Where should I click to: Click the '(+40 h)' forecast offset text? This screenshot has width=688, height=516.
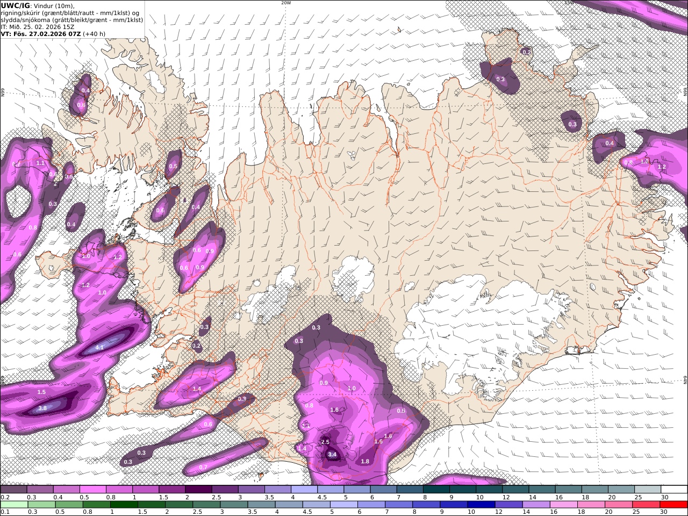pyautogui.click(x=94, y=33)
